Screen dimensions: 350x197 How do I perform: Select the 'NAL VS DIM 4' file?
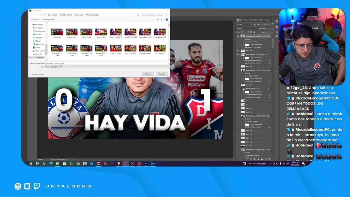tap(116, 50)
